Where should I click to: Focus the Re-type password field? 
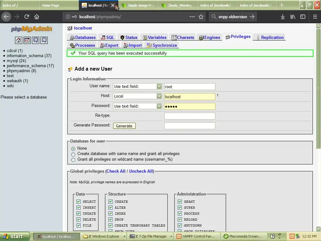pyautogui.click(x=190, y=116)
